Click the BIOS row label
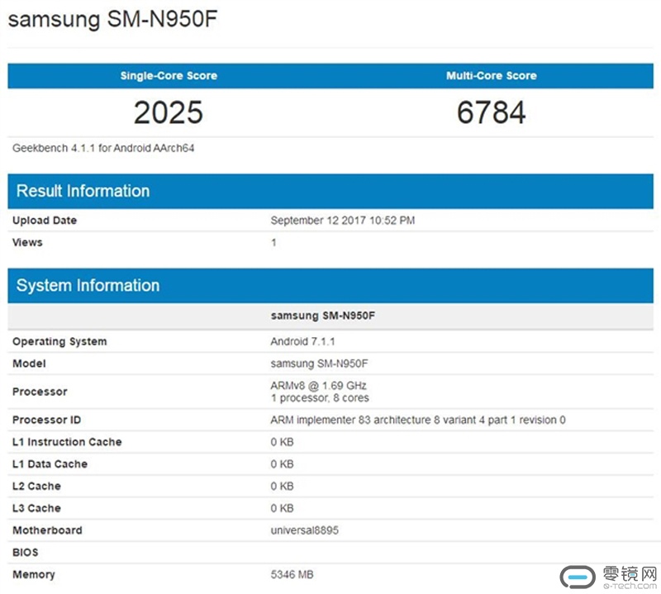 26,552
